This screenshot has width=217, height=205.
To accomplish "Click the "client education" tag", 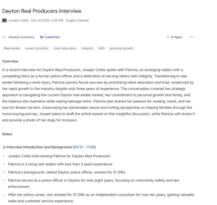I will tap(65, 48).
